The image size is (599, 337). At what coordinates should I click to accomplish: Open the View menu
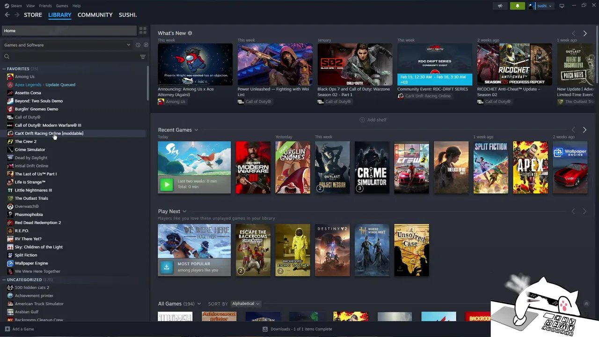click(x=30, y=6)
